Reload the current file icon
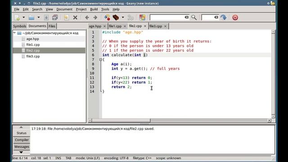Screen dimensions: 288x162 (x=66, y=18)
